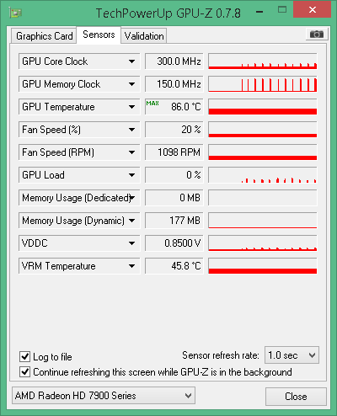The width and height of the screenshot is (337, 416).
Task: Click the GPU-Z app icon in title bar
Action: pos(15,13)
